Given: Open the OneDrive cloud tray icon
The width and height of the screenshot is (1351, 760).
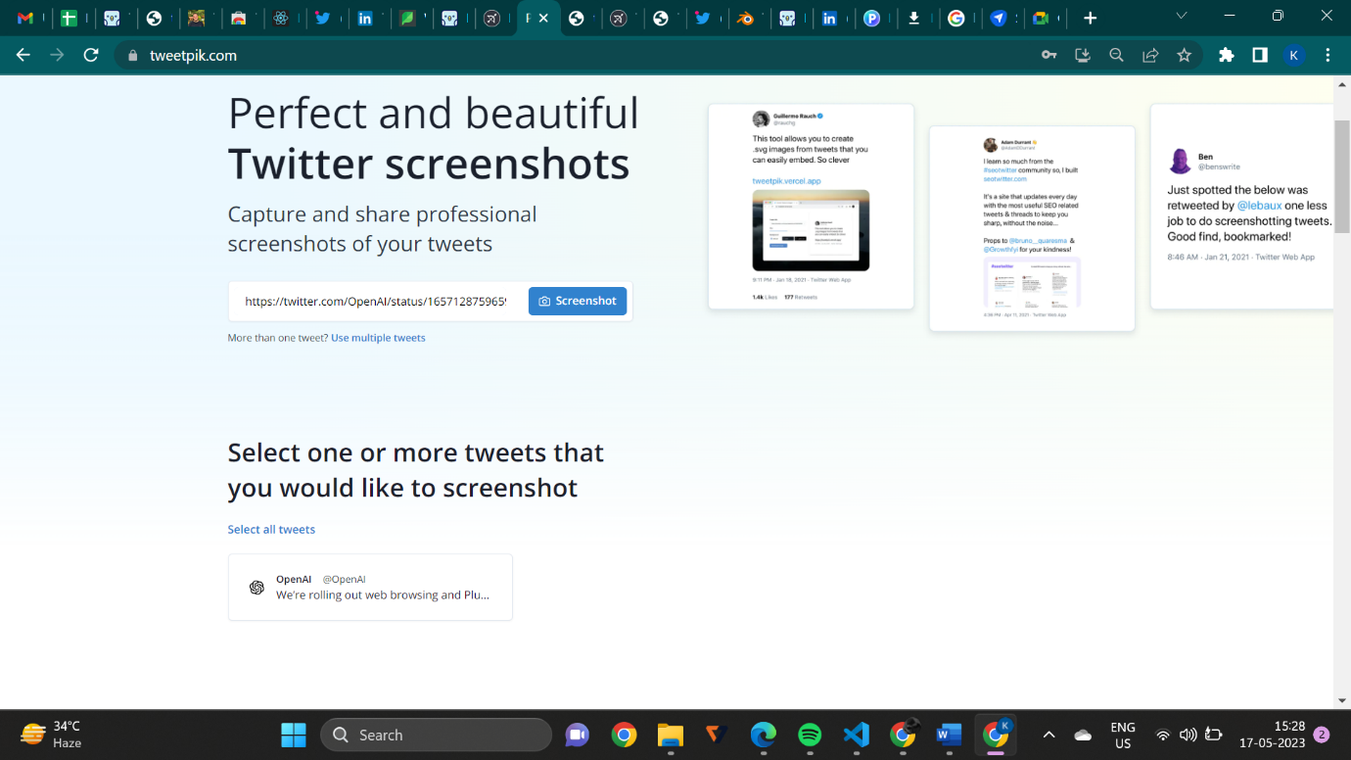Looking at the screenshot, I should click(1083, 735).
